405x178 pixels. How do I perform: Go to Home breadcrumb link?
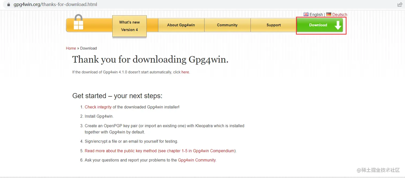[71, 48]
